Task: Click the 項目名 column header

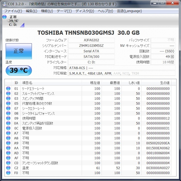Action: 51,83
